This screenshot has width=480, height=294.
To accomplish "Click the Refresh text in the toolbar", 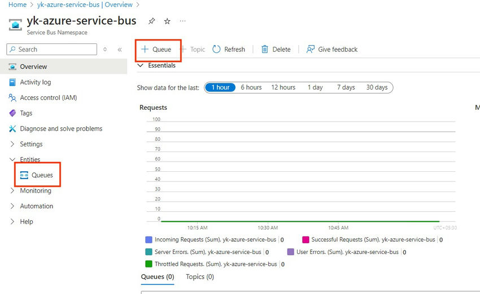I will click(x=234, y=49).
